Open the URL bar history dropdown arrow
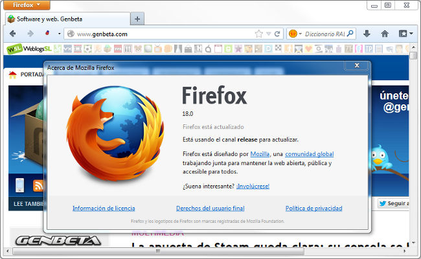 click(x=269, y=34)
